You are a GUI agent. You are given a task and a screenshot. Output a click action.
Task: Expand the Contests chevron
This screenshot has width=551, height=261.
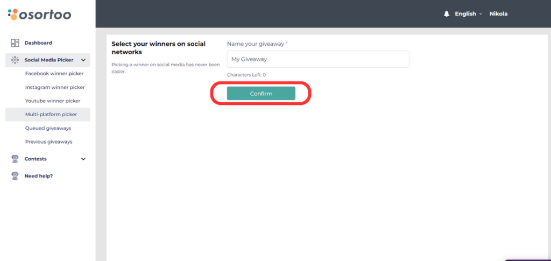point(83,159)
